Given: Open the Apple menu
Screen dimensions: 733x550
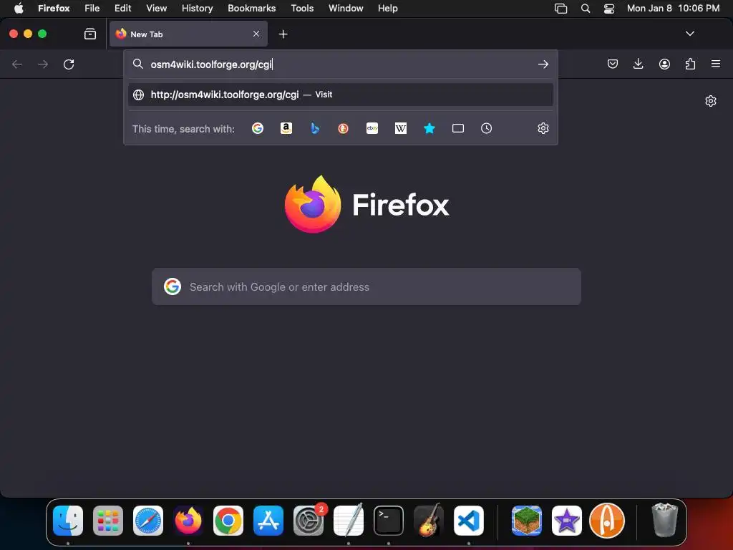Looking at the screenshot, I should 19,8.
